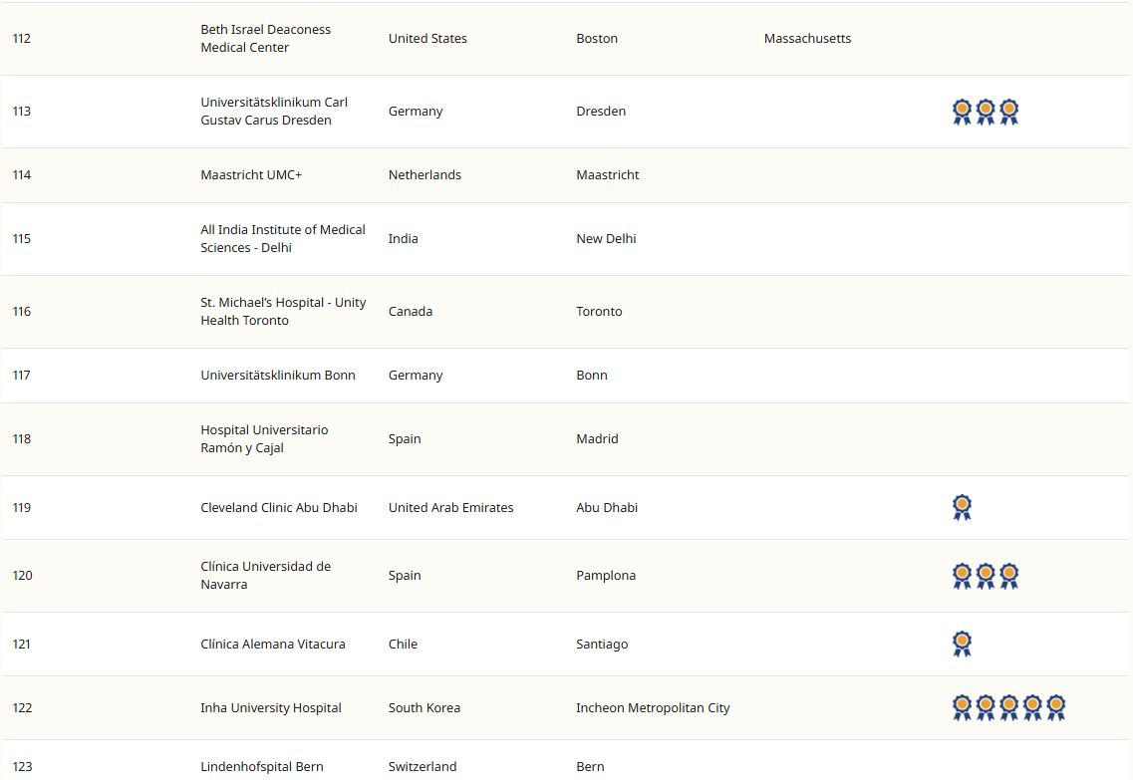
Task: Click All India Institute of Medical Sciences
Action: point(282,239)
